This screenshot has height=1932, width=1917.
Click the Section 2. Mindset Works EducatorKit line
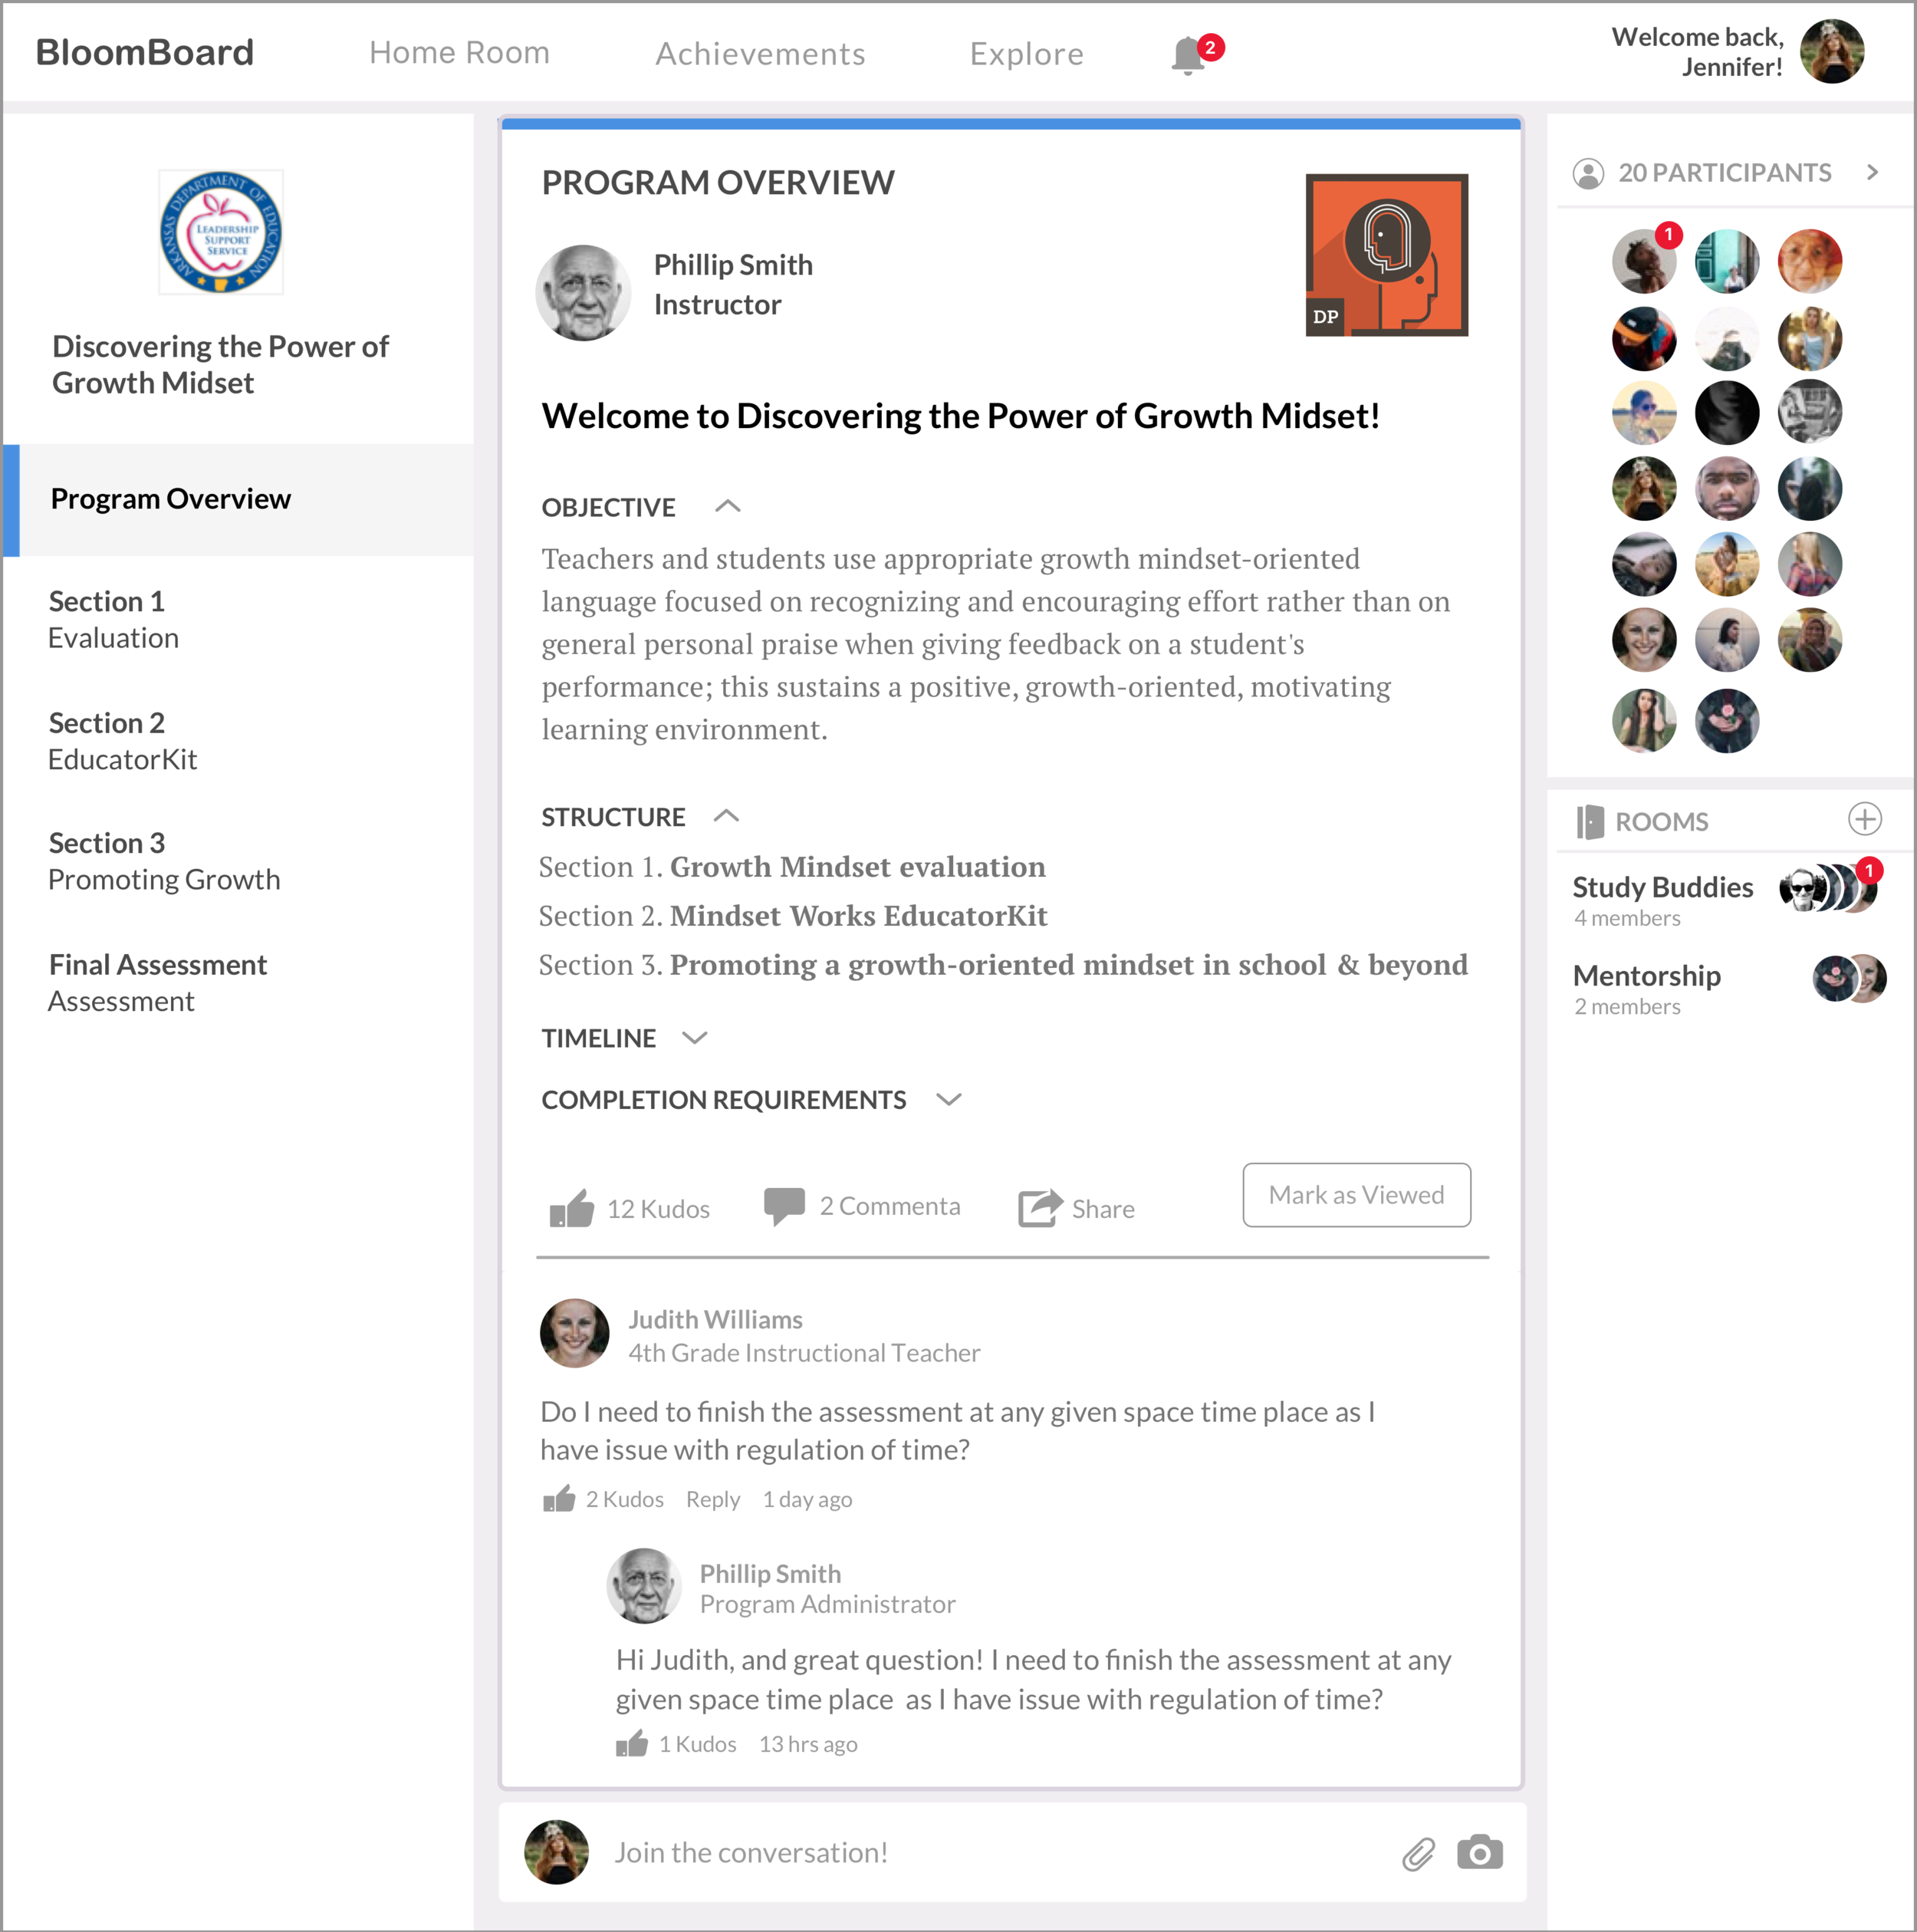click(x=793, y=915)
